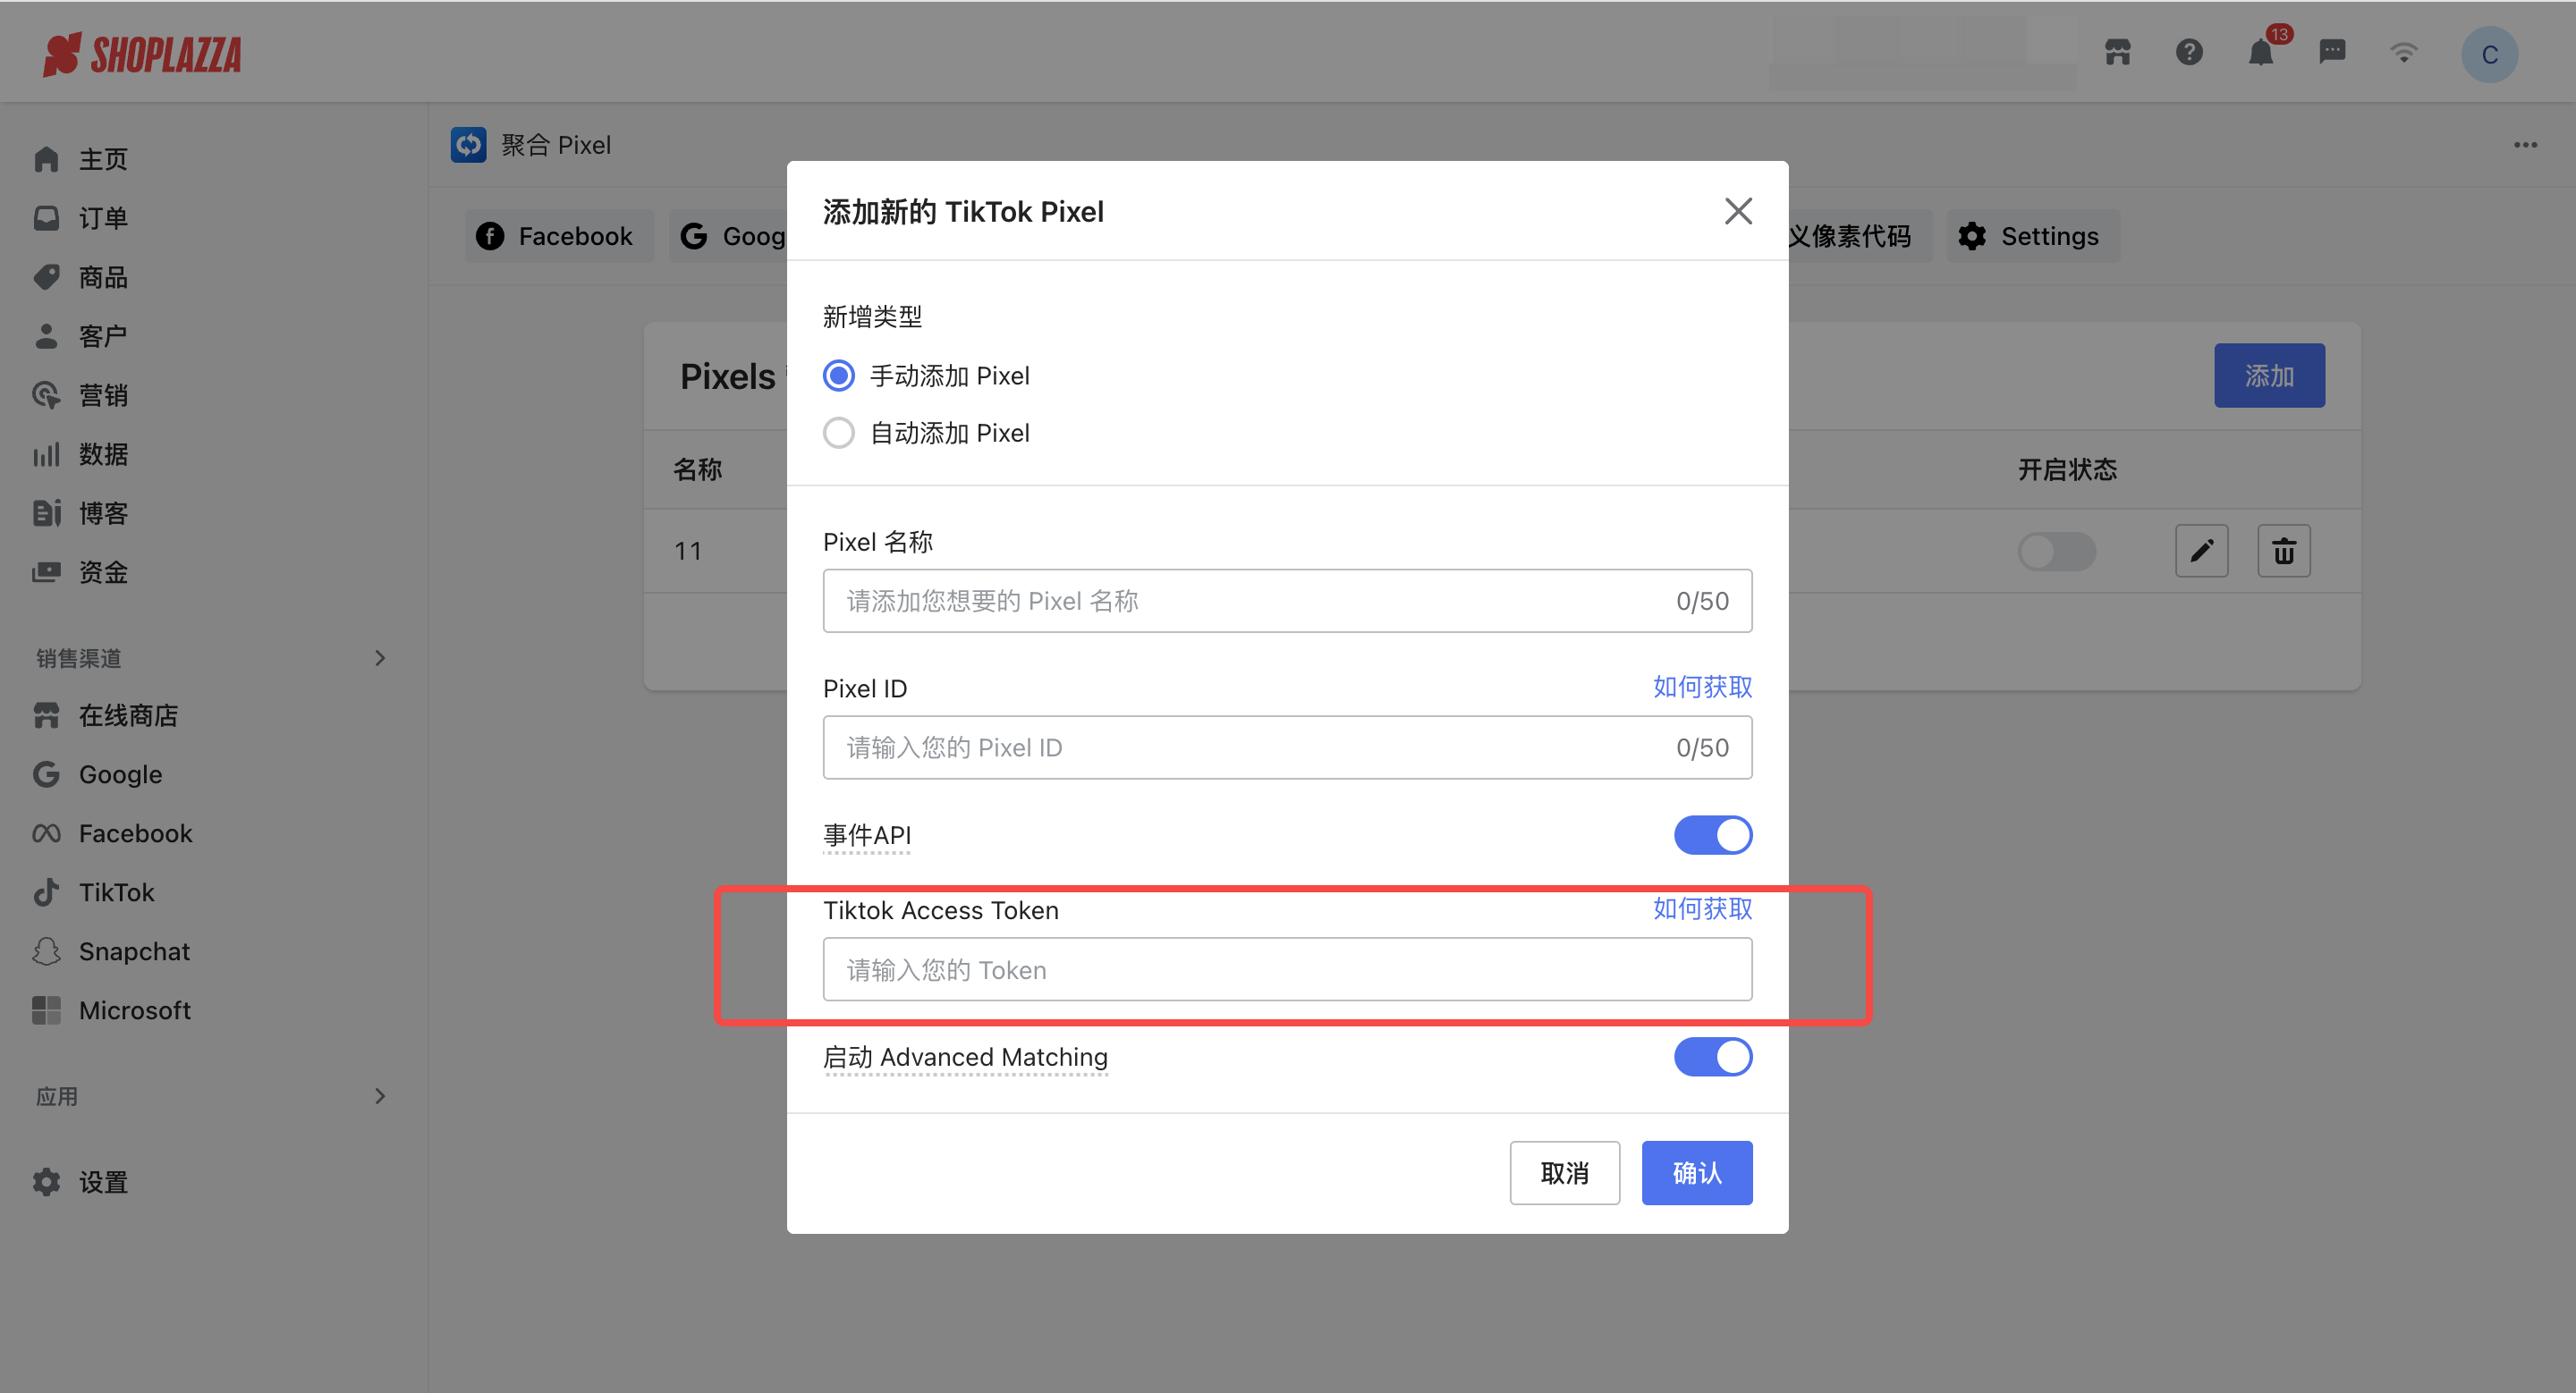Screen dimensions: 2576x1393
Task: Click the three-dots more options icon
Action: click(2525, 145)
